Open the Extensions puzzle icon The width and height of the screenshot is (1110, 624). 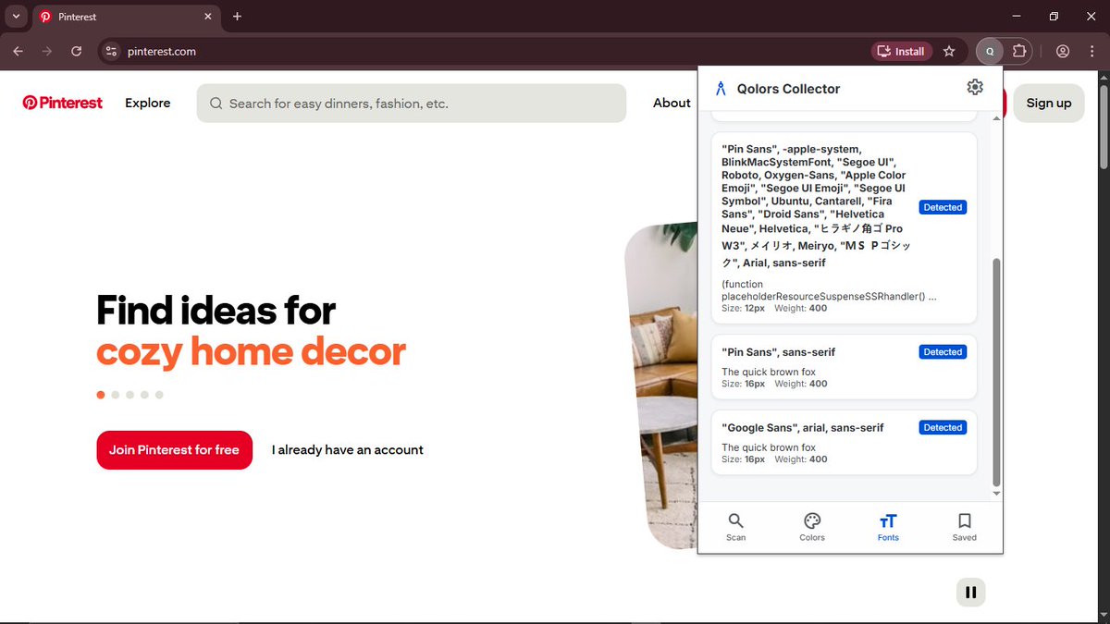tap(1019, 52)
